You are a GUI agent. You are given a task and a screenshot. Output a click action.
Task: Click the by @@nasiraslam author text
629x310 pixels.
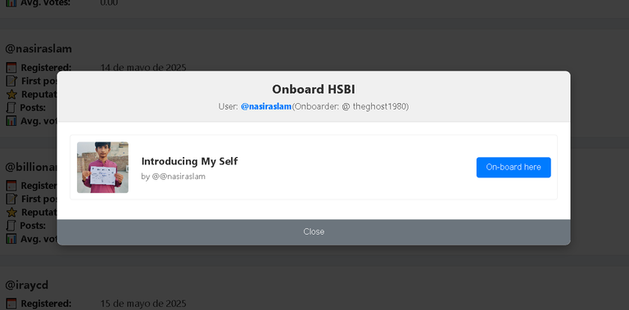coord(174,176)
